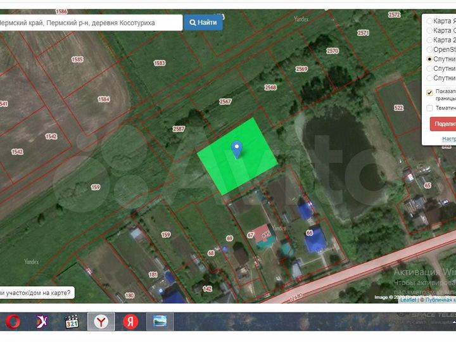Click parcel label 142

click(x=207, y=289)
